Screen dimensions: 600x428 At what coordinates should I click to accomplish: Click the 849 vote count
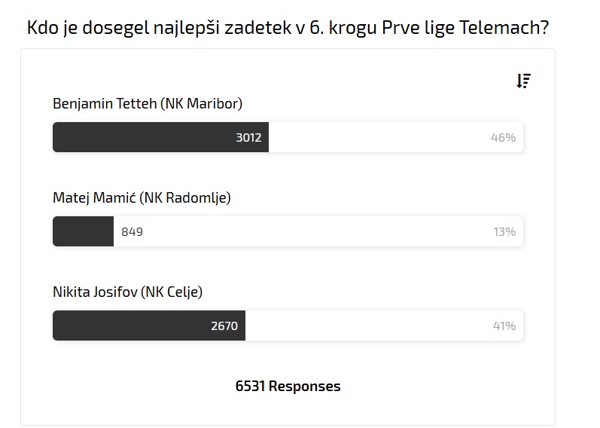(132, 232)
